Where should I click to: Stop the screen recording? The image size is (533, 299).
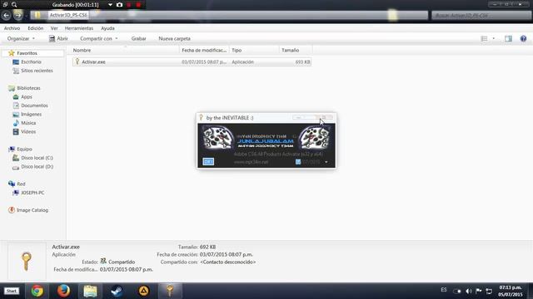[138, 5]
